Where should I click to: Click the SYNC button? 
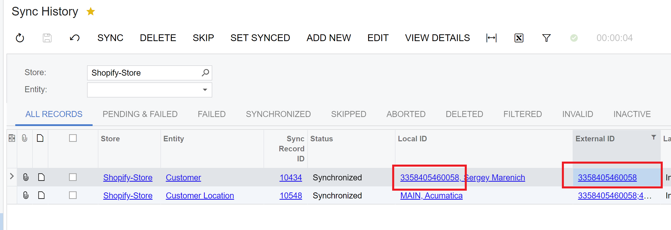pyautogui.click(x=110, y=38)
